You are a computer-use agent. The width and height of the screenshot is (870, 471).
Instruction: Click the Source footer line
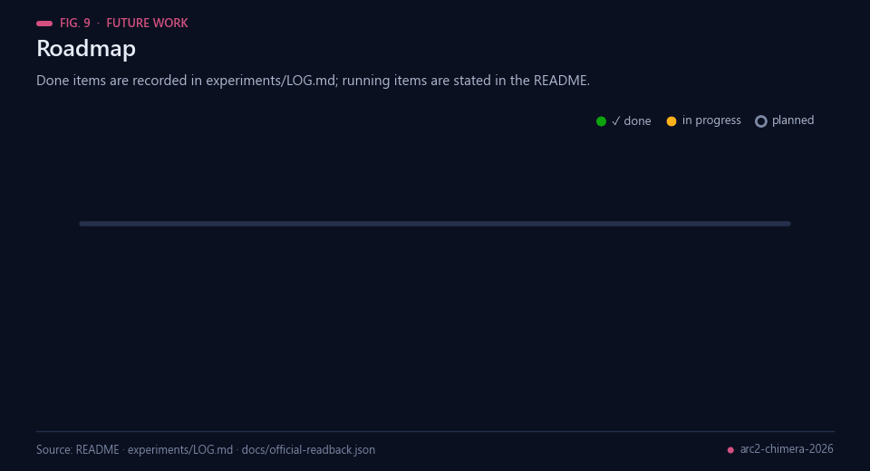pos(206,449)
